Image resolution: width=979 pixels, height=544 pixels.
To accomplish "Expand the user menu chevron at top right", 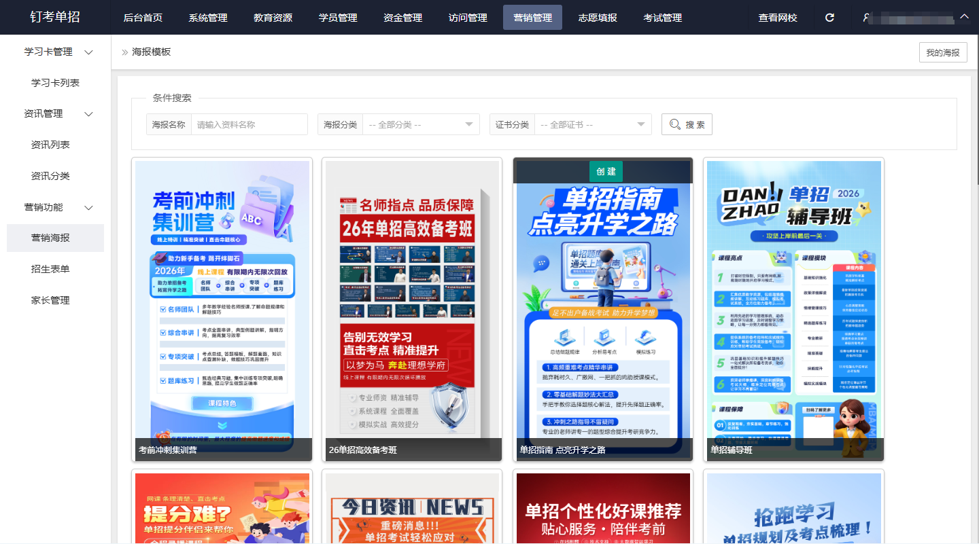I will tap(963, 17).
